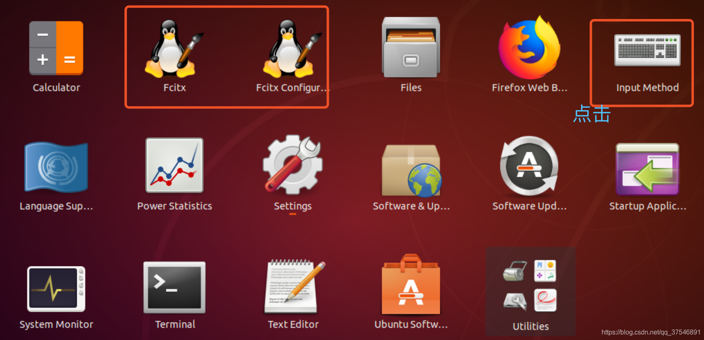Click the 'Input Method' label text
This screenshot has width=704, height=340.
tap(648, 87)
